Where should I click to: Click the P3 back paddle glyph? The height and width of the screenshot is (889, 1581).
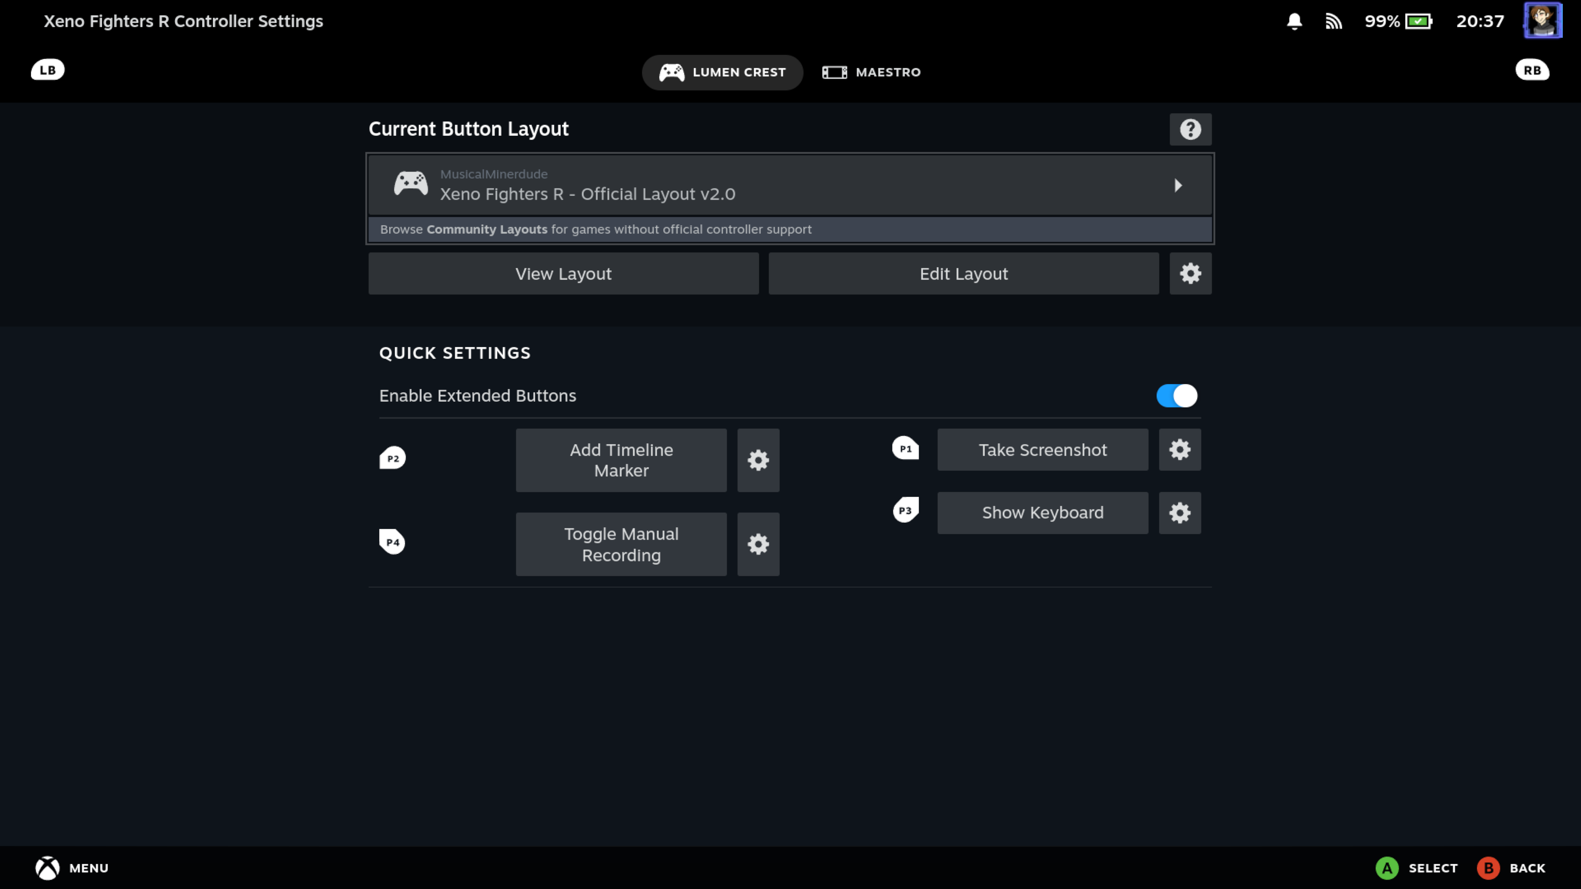[905, 510]
